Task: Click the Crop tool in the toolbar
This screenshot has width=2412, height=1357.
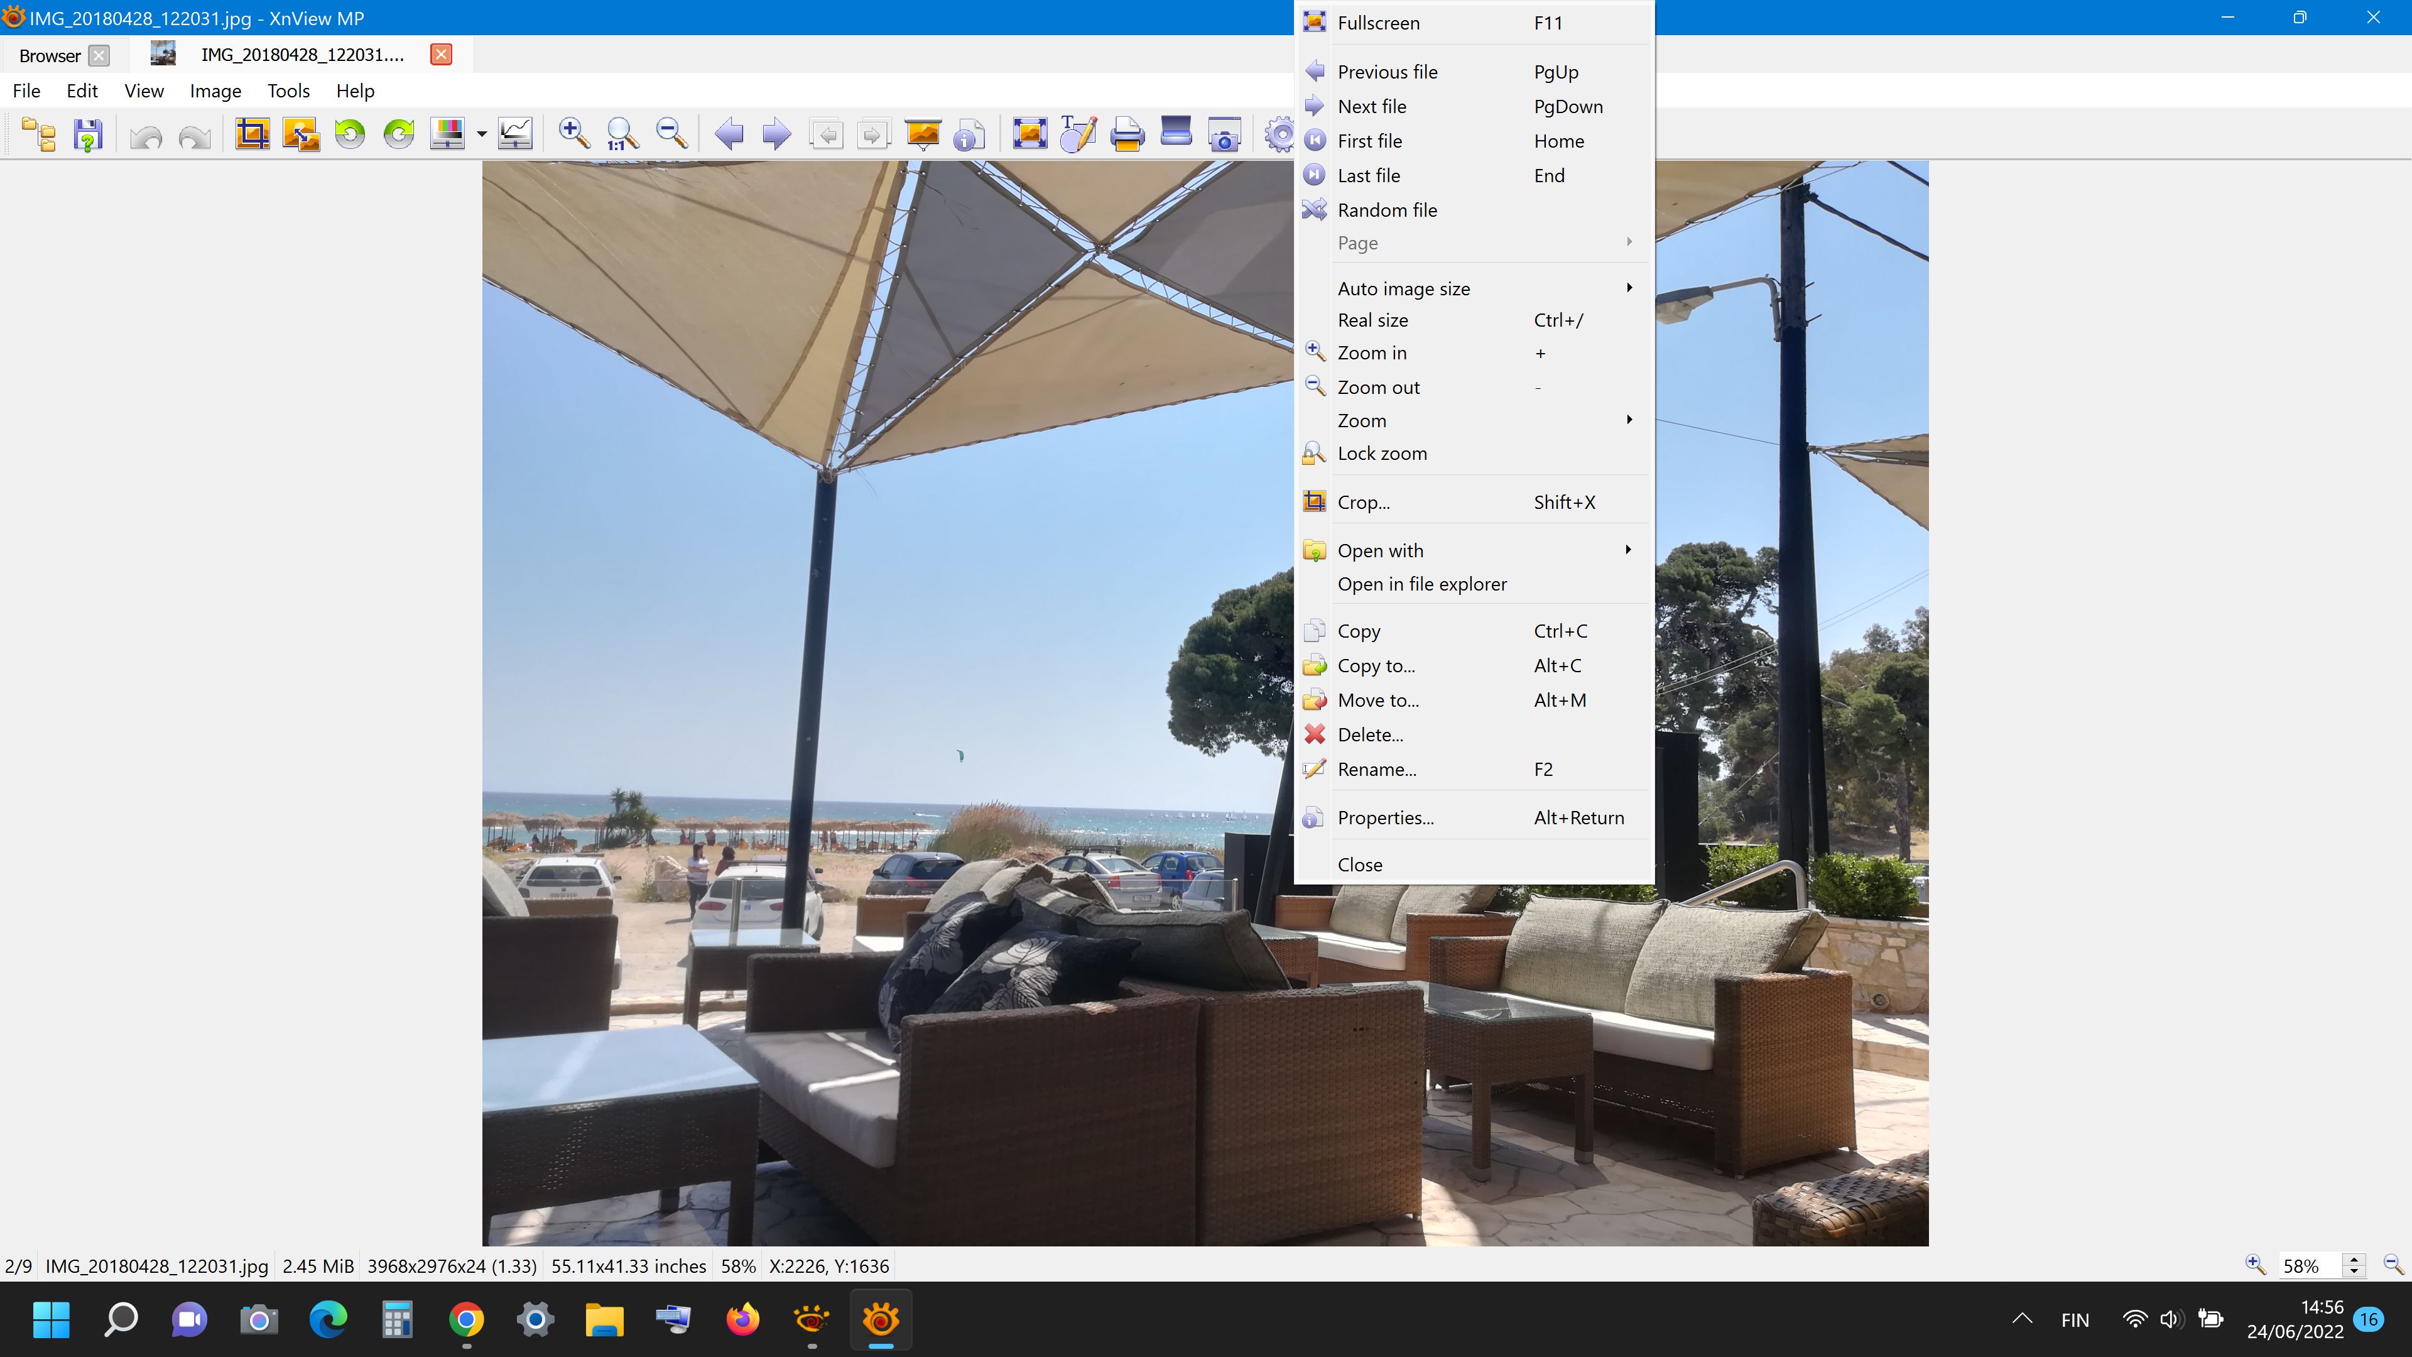Action: click(252, 134)
